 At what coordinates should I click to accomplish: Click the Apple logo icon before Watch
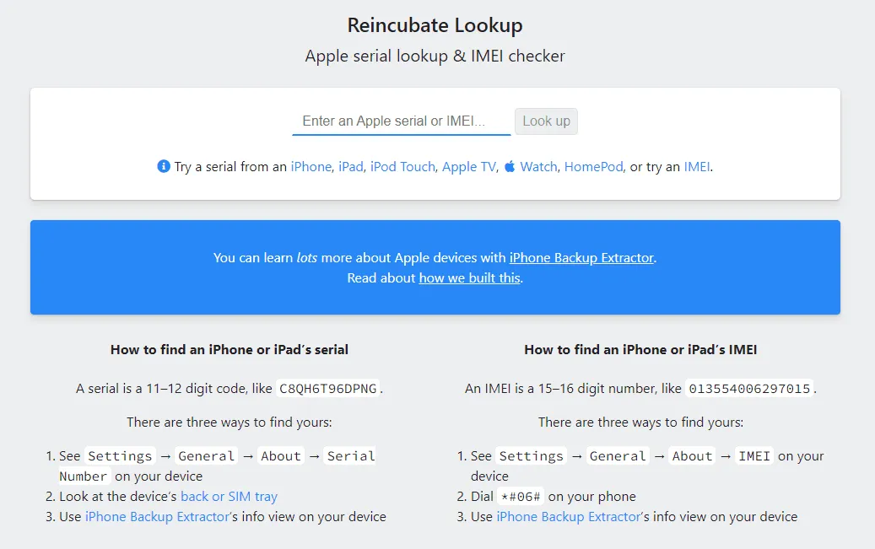pos(510,167)
